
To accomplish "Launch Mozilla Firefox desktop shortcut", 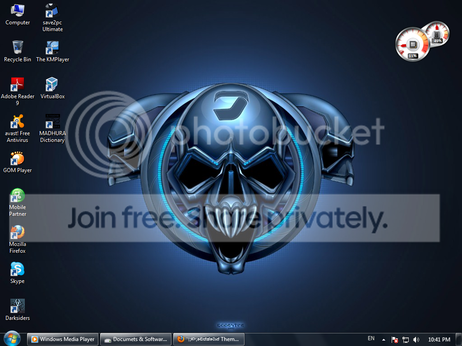I will (x=18, y=240).
